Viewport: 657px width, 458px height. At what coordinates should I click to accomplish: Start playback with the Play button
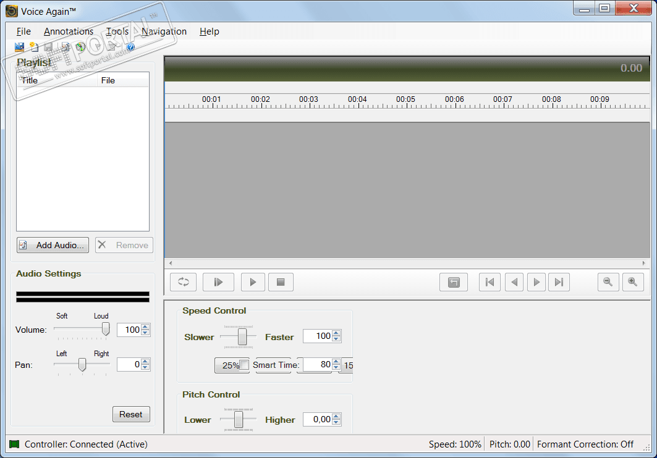pyautogui.click(x=253, y=282)
